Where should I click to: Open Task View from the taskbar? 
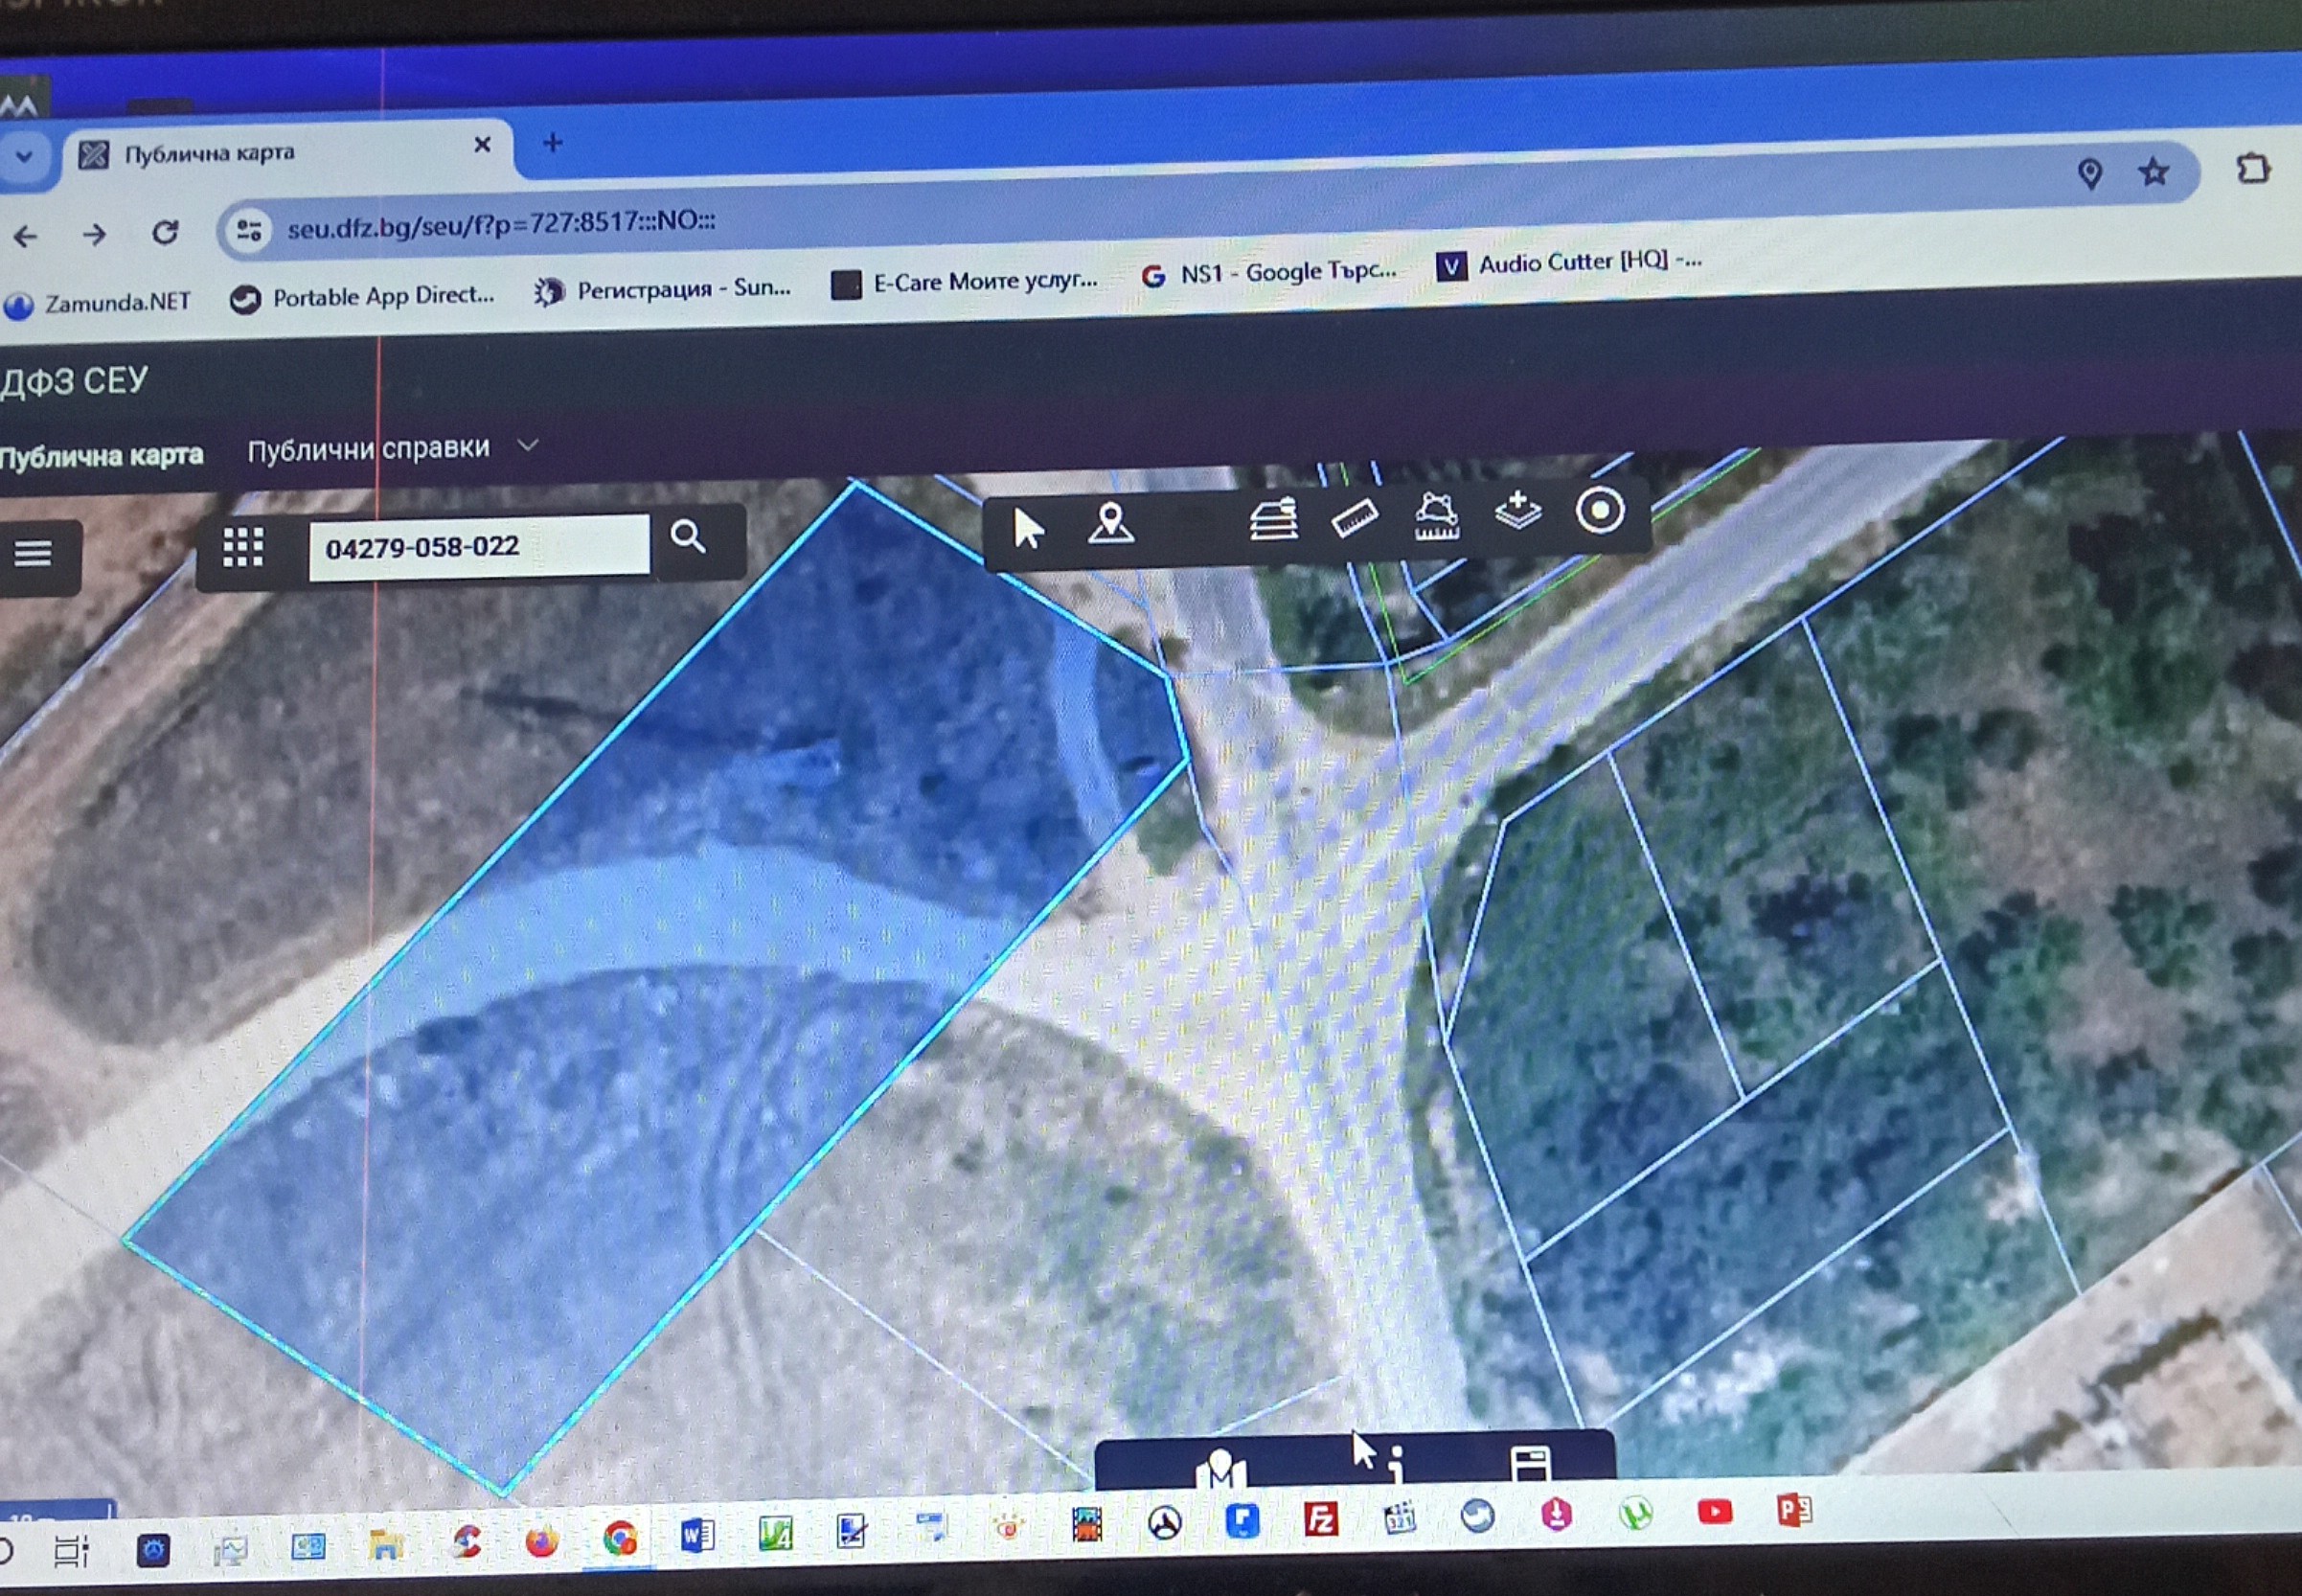pos(70,1551)
